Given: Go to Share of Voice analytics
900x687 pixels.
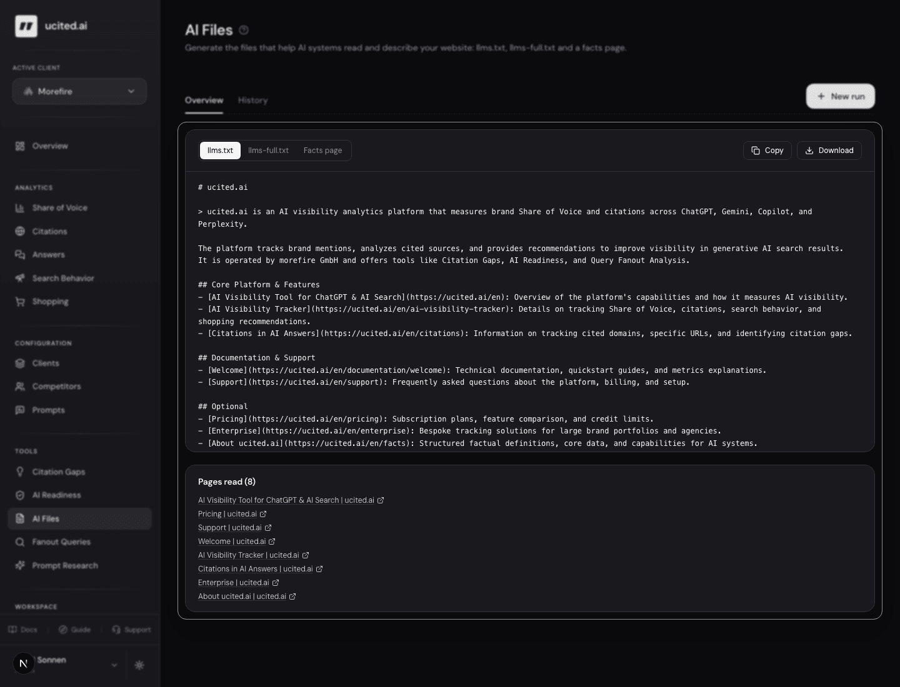Looking at the screenshot, I should pyautogui.click(x=79, y=208).
